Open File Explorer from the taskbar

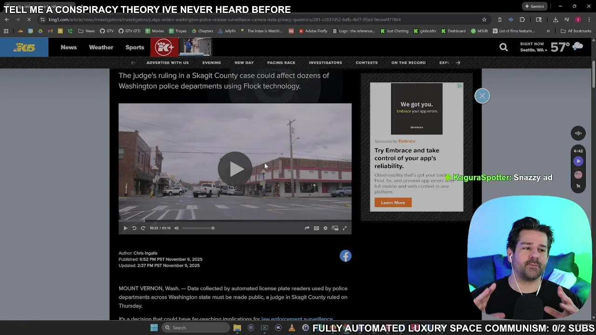click(x=237, y=328)
